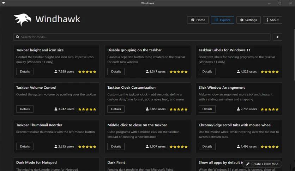295x171 pixels.
Task: Click the star rating of Taskbar Clock Customization
Action: tap(179, 109)
